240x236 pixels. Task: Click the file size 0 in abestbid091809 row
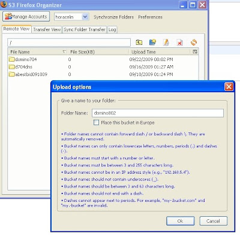[x=70, y=74]
